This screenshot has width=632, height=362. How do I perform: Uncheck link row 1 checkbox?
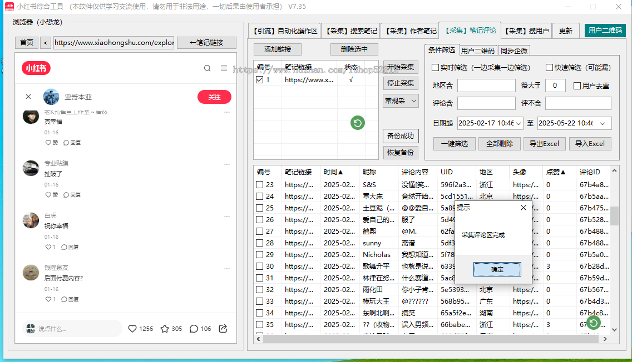click(260, 79)
